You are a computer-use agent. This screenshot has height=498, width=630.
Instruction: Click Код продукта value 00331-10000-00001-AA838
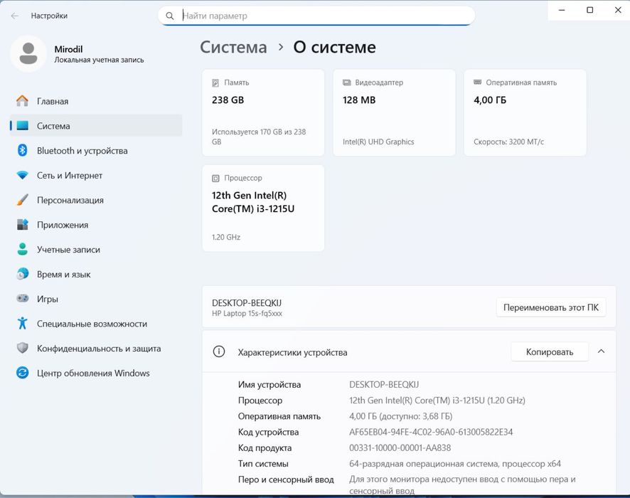400,447
